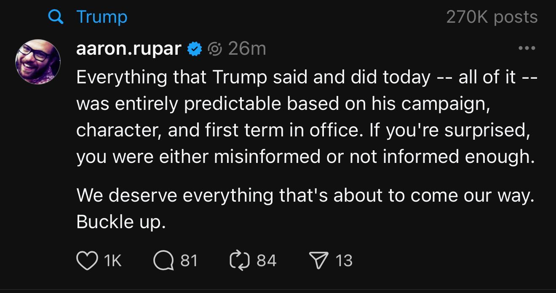This screenshot has height=293, width=556.
Task: Click the 26m post timestamp
Action: [247, 49]
